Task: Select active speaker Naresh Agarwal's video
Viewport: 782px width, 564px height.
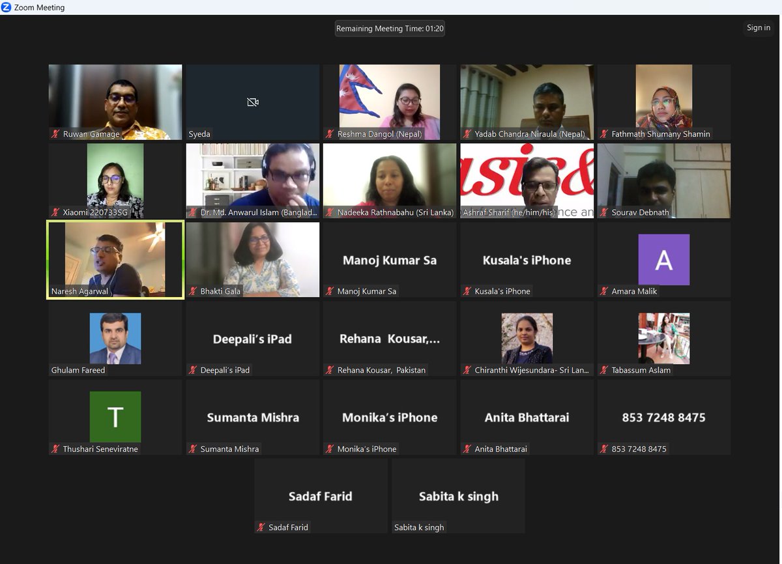Action: (x=115, y=259)
